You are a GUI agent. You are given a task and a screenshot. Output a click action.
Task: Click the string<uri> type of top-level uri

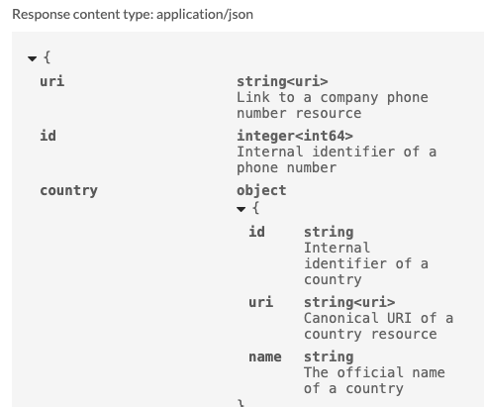point(282,81)
